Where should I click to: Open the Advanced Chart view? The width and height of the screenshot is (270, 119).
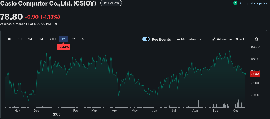(230, 39)
